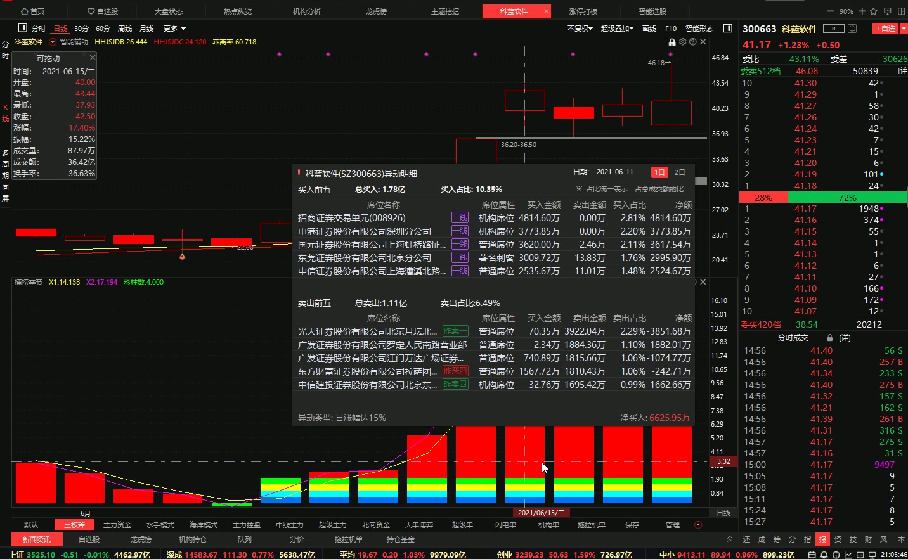This screenshot has height=559, width=908.
Task: Switch to the 自选股 top tab
Action: pos(103,11)
